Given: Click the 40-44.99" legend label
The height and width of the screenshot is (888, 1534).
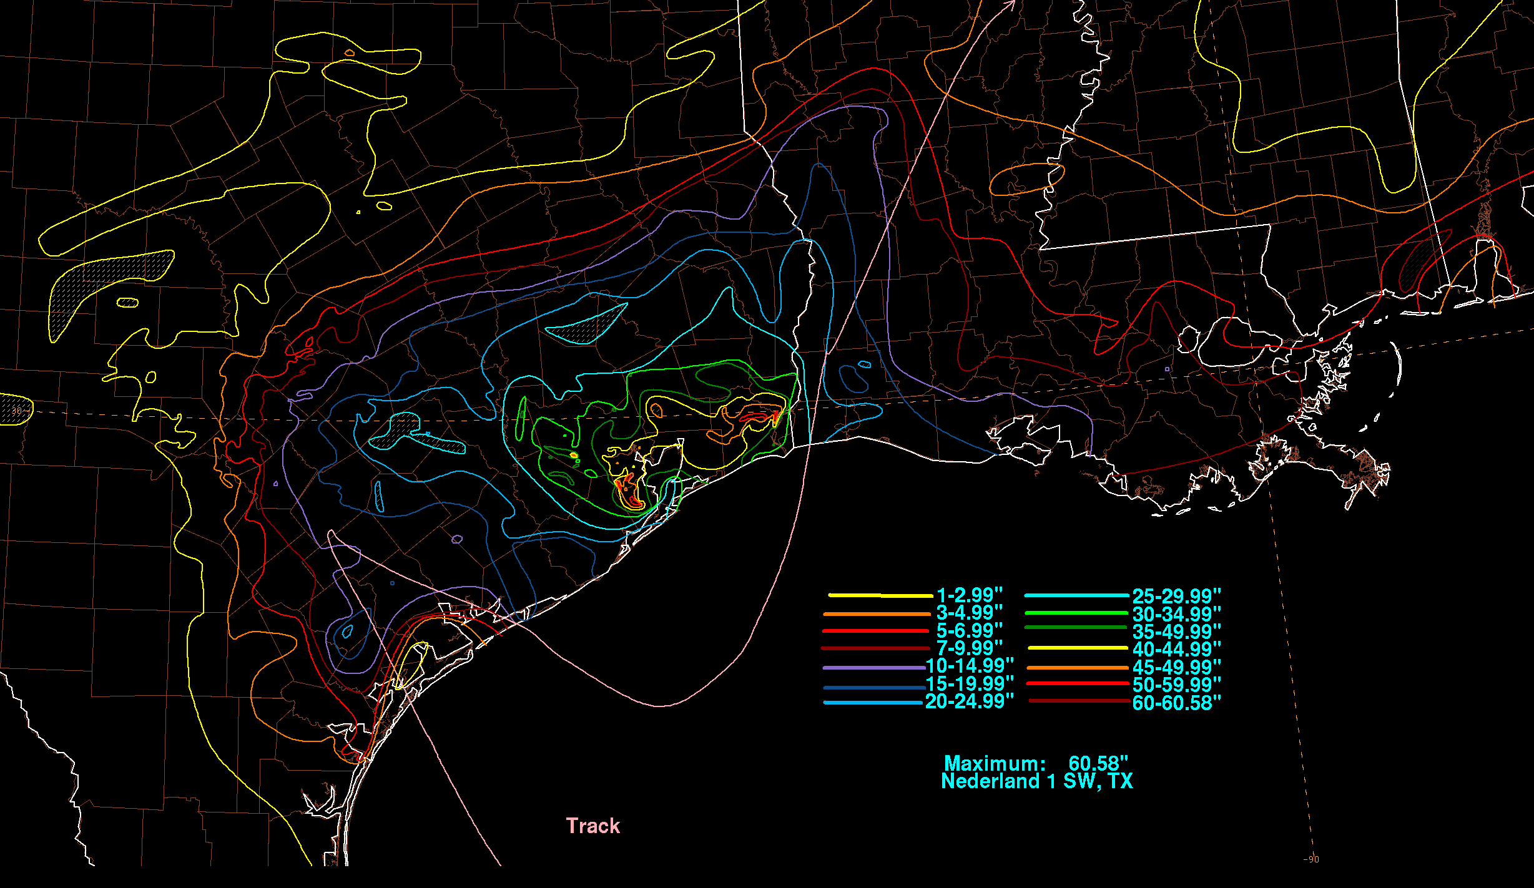Looking at the screenshot, I should [x=1177, y=650].
